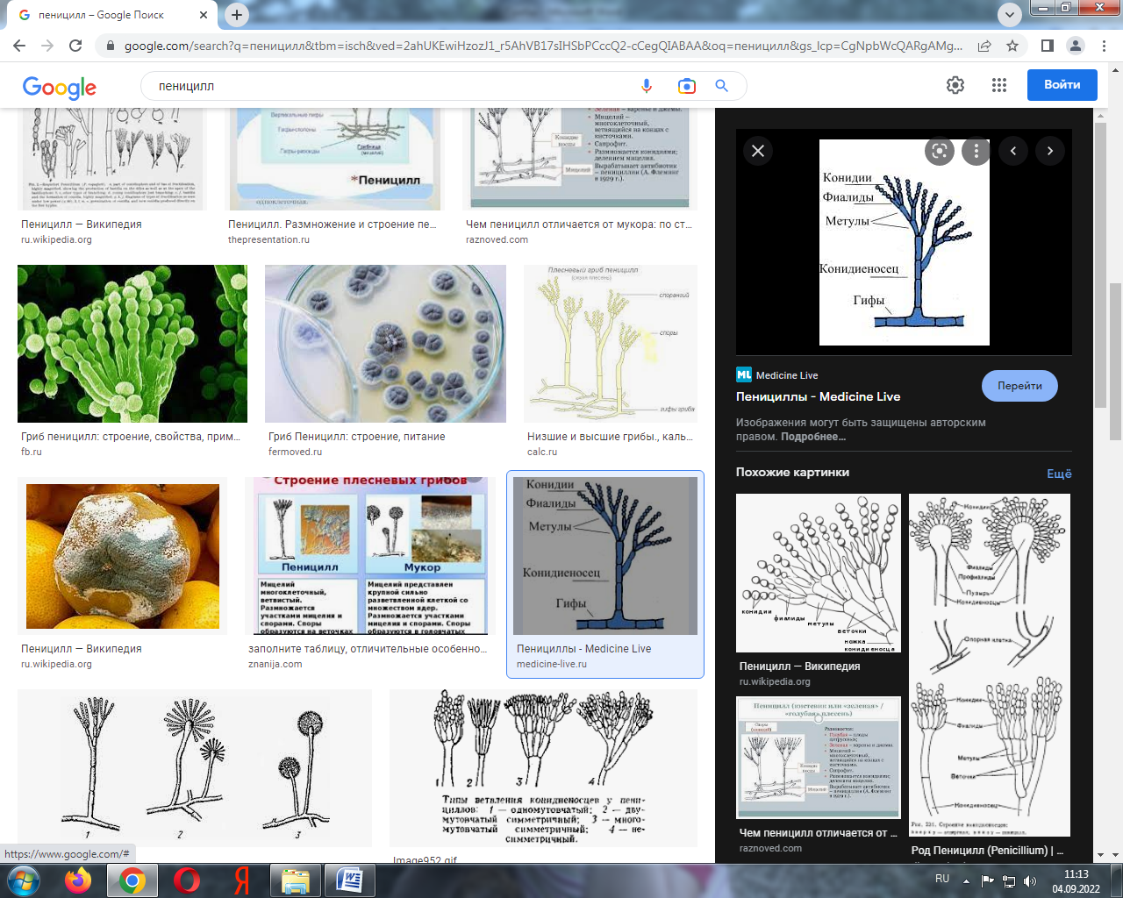
Task: Open Yandex browser from the taskbar
Action: pos(241,880)
